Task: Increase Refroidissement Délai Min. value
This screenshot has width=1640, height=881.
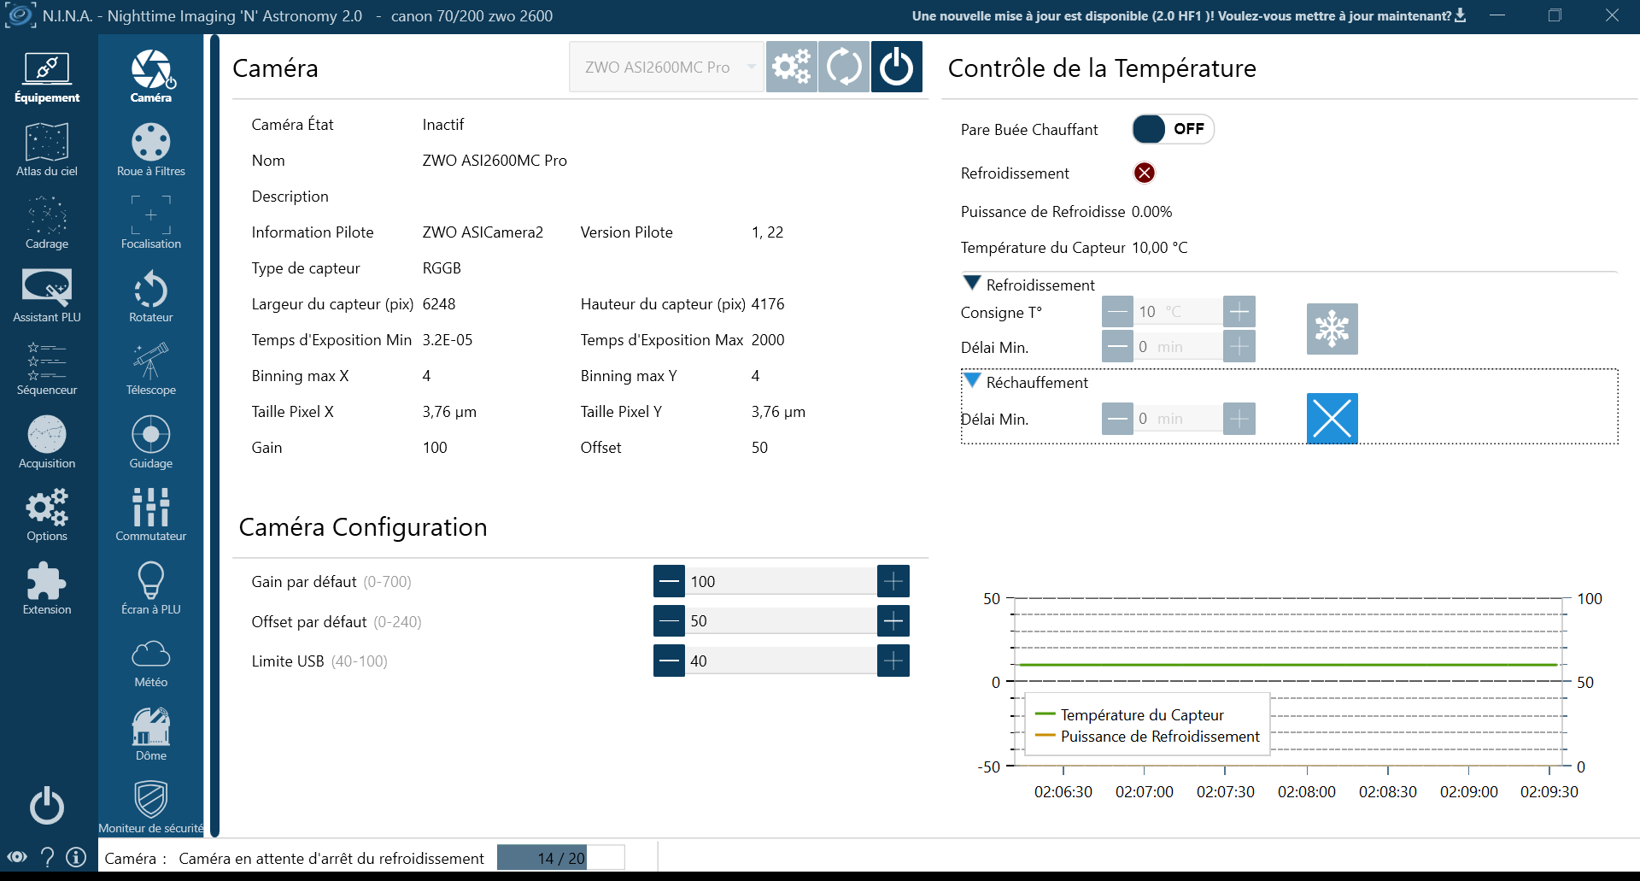Action: tap(1239, 347)
